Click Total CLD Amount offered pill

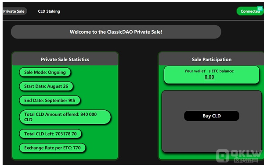65,117
